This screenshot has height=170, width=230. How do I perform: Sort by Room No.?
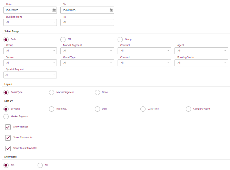tap(52, 109)
